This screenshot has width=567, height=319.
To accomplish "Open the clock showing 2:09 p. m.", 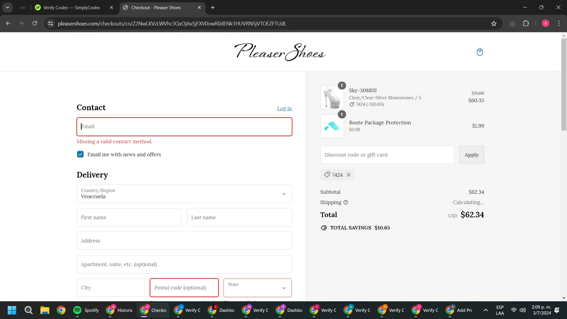I will [541, 310].
